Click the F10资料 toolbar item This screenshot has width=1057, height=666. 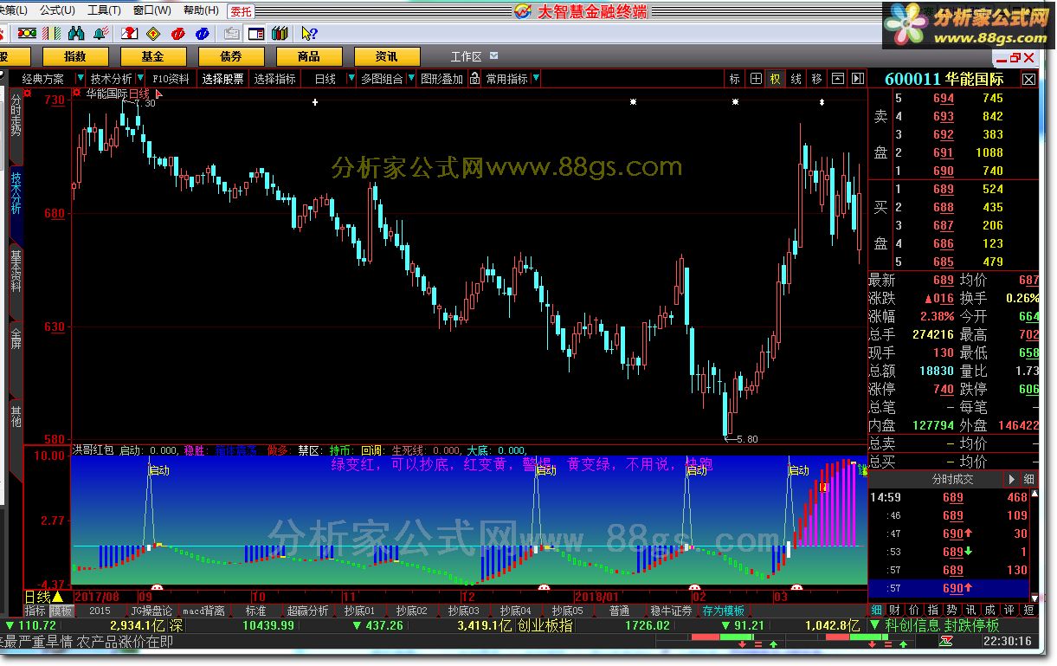pos(171,79)
